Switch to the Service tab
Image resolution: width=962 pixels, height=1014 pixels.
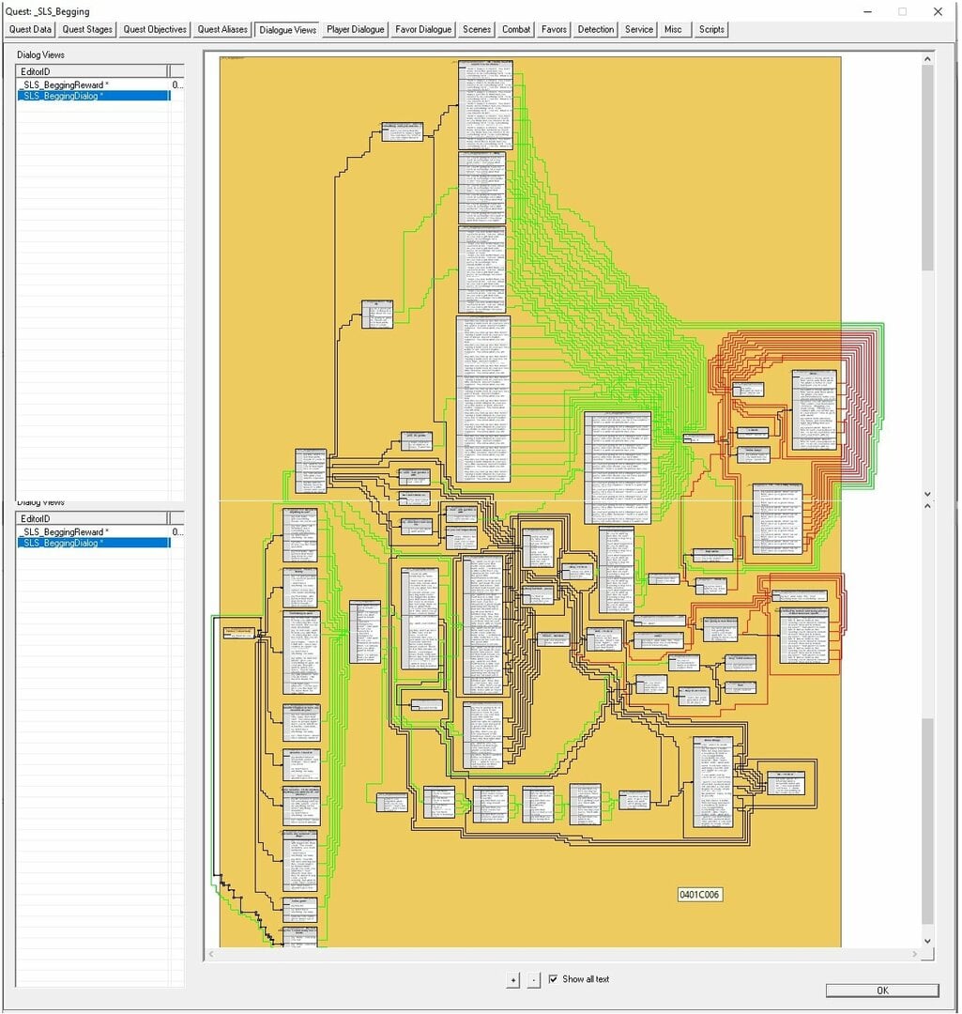pos(639,30)
